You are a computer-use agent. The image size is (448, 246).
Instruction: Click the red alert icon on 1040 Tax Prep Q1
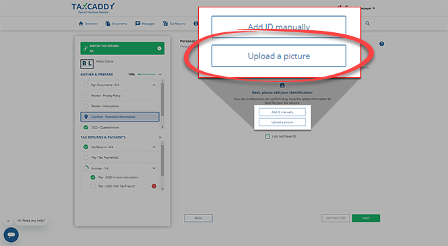[154, 186]
